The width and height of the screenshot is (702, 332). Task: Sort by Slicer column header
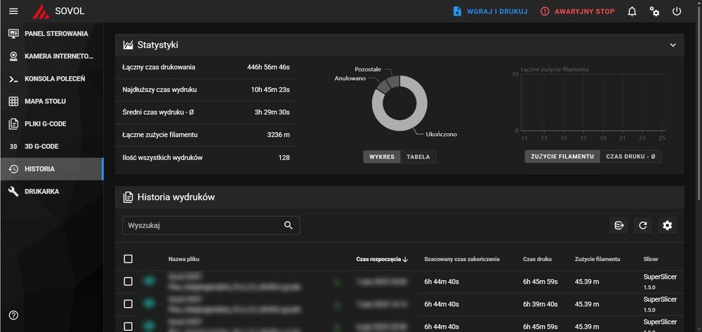[651, 259]
